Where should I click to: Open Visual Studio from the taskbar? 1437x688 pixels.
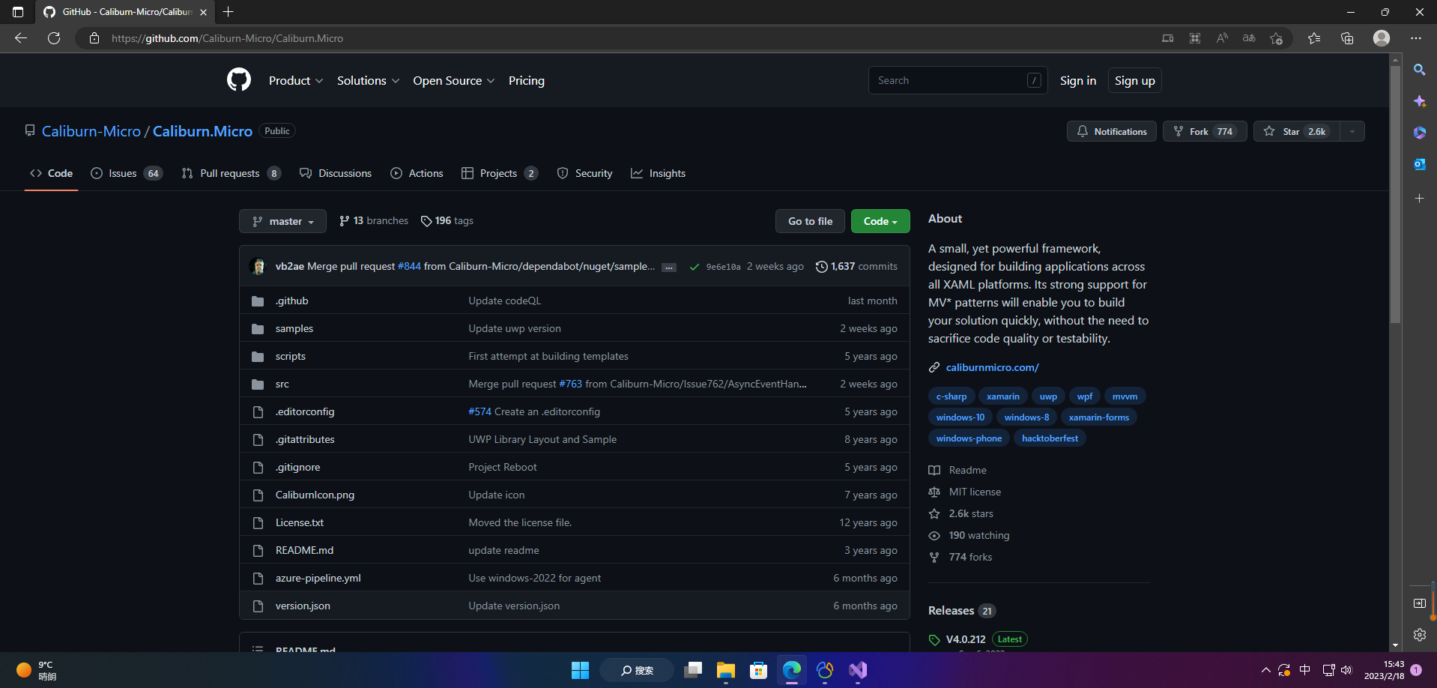click(x=858, y=670)
